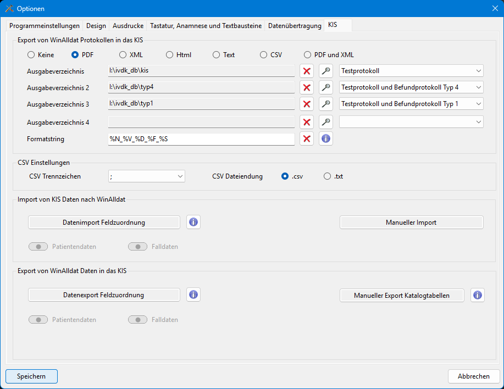The height and width of the screenshot is (389, 504).
Task: Choose .txt as CSV Dateiendung
Action: pos(328,176)
